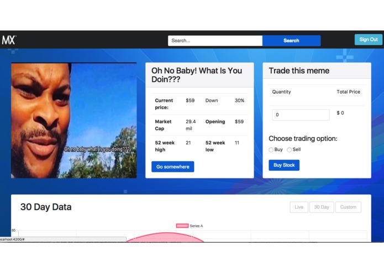This screenshot has width=384, height=272.
Task: Click the blue Search button
Action: (x=291, y=41)
